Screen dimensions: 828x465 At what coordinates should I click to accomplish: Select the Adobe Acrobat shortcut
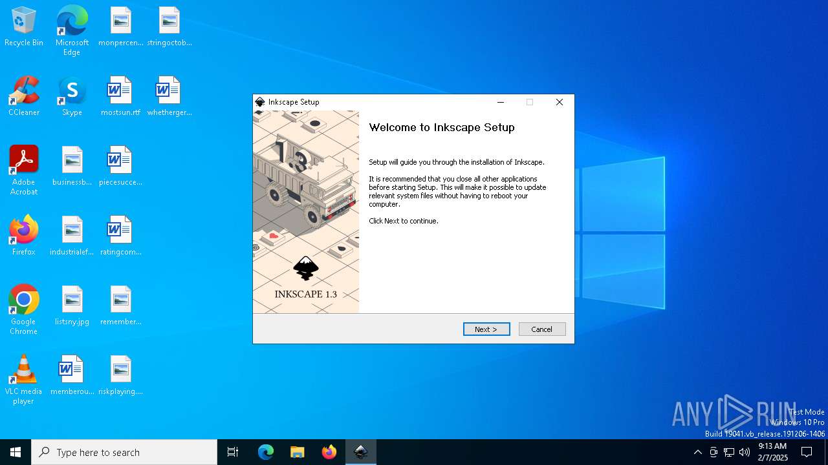[24, 170]
